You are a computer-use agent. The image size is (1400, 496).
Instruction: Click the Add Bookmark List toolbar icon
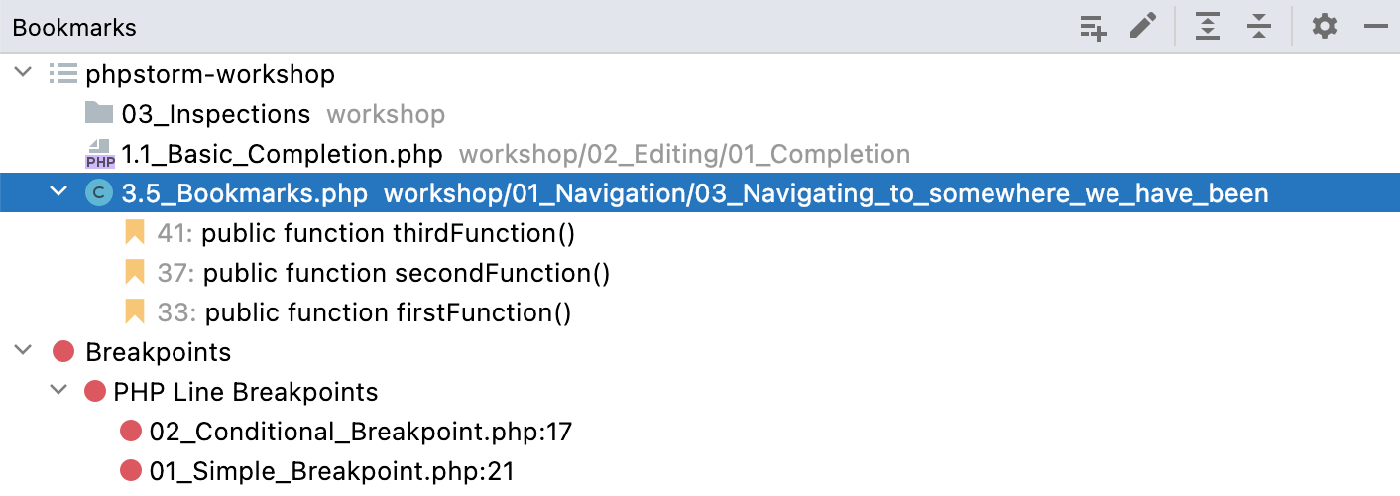point(1093,28)
